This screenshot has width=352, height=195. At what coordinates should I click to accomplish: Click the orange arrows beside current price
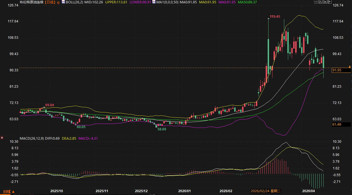coord(349,67)
